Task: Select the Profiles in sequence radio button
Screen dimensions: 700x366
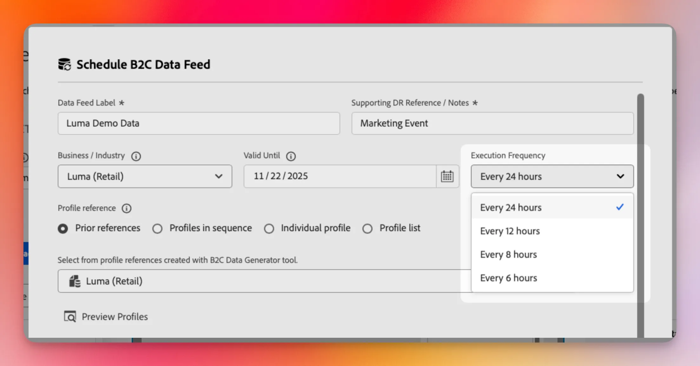Action: coord(157,228)
